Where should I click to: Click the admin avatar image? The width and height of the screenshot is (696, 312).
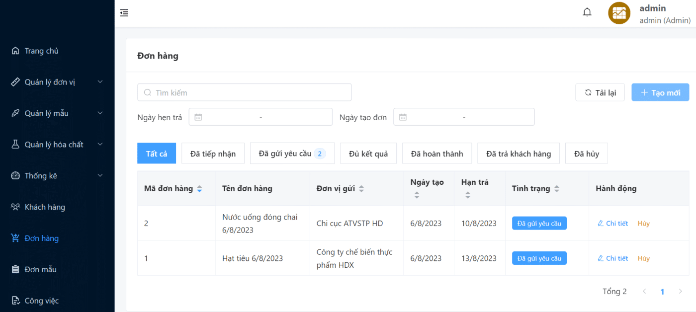coord(619,13)
